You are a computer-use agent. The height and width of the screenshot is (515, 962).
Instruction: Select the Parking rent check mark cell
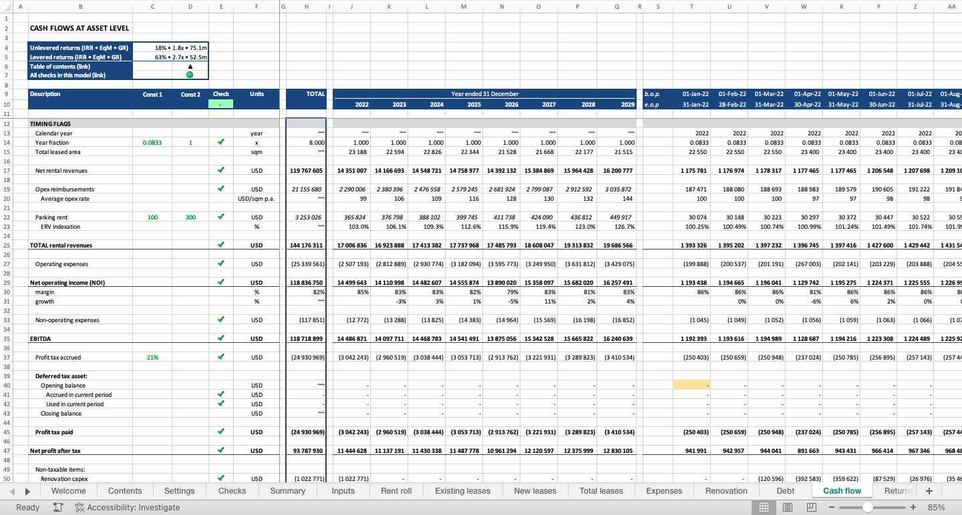221,217
